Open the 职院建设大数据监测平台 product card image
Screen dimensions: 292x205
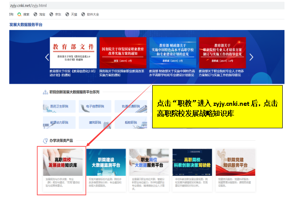[106, 162]
